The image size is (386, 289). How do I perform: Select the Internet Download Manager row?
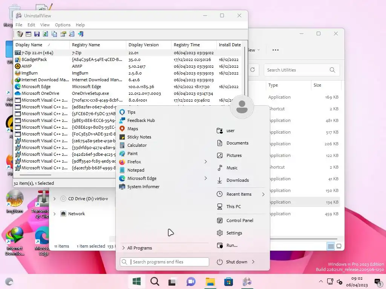tap(128, 80)
